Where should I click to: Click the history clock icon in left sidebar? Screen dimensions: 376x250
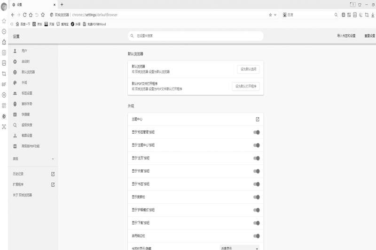pos(4,31)
